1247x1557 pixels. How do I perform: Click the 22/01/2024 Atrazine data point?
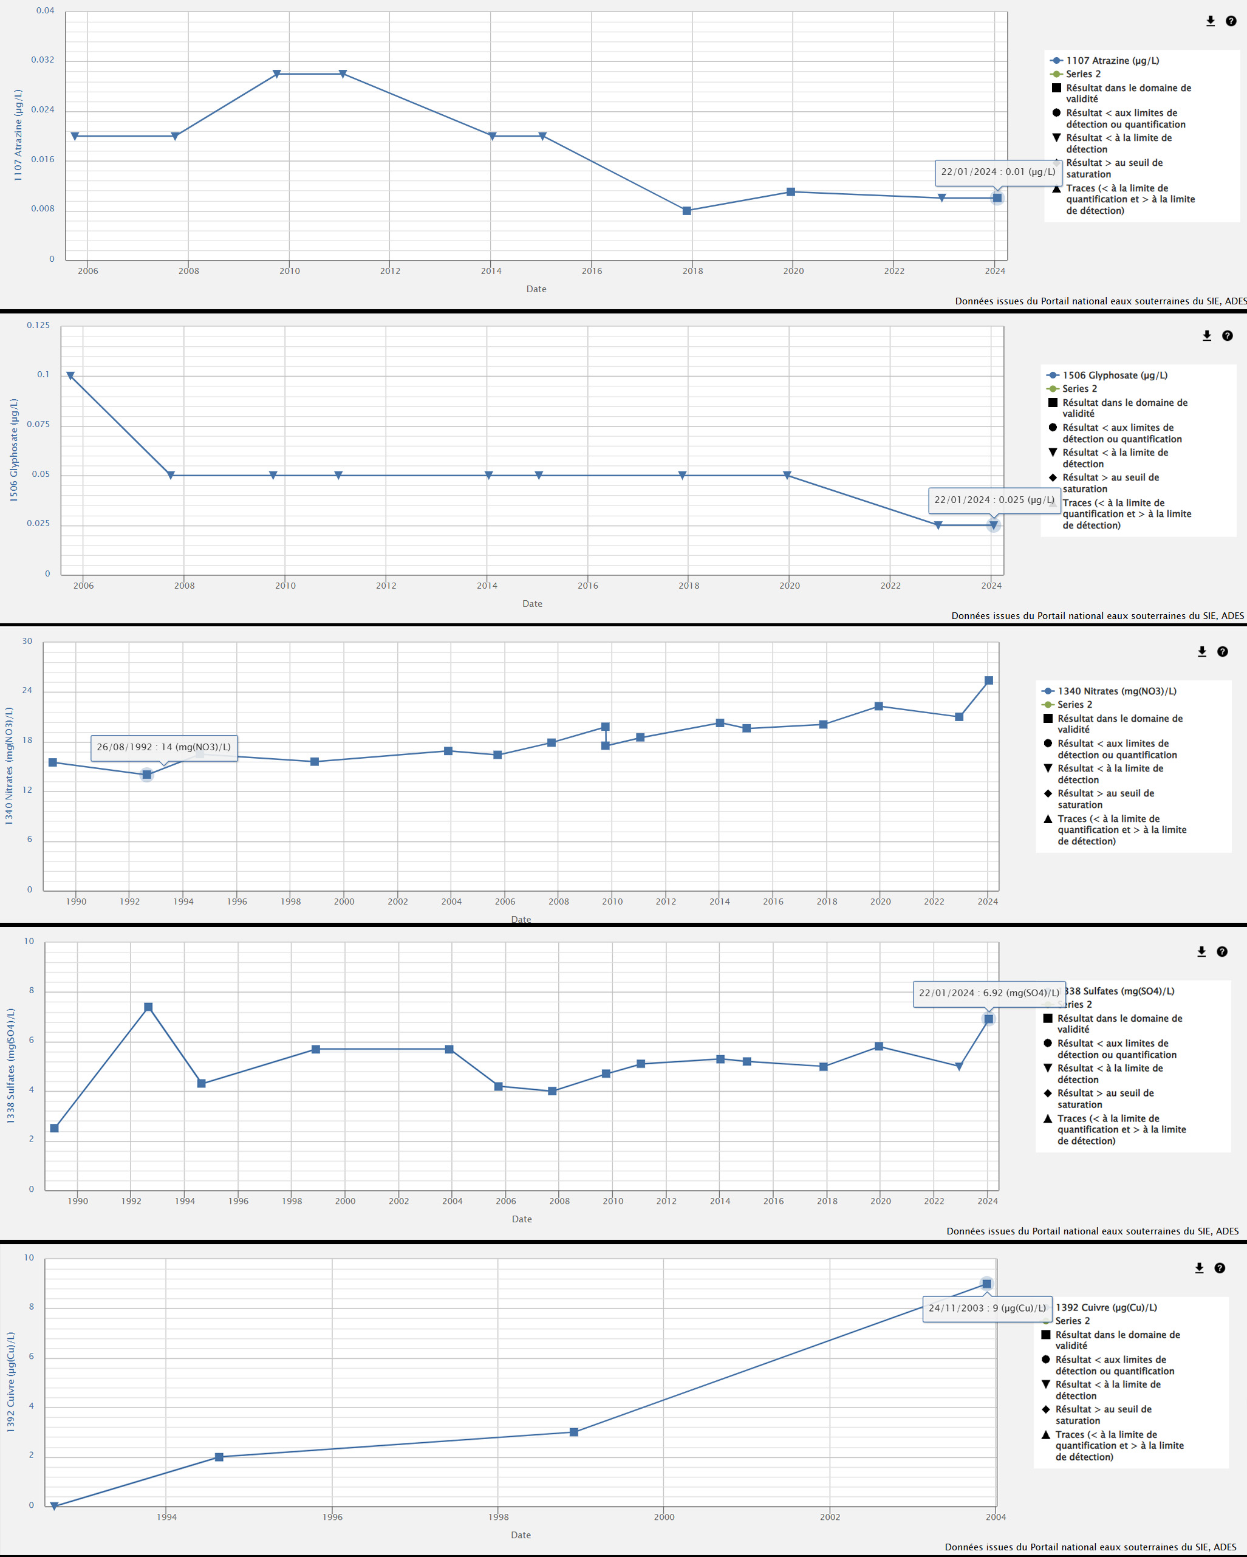(997, 198)
